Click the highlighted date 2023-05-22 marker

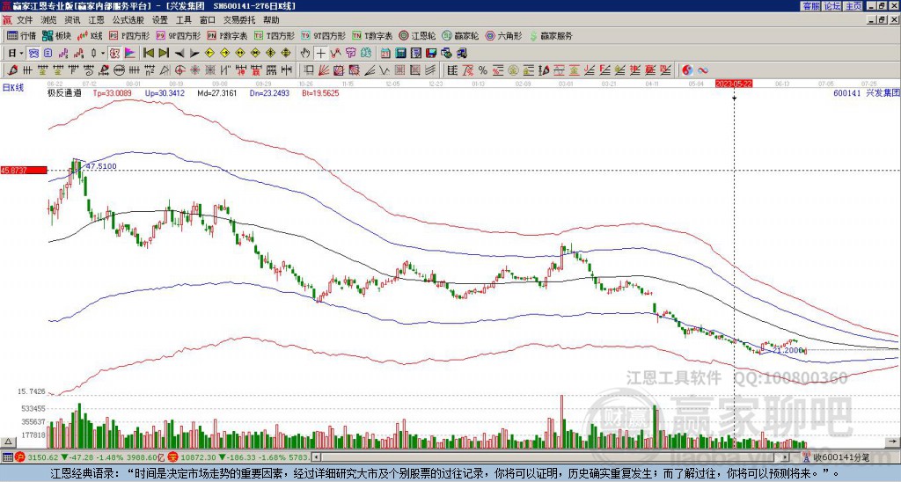(734, 84)
